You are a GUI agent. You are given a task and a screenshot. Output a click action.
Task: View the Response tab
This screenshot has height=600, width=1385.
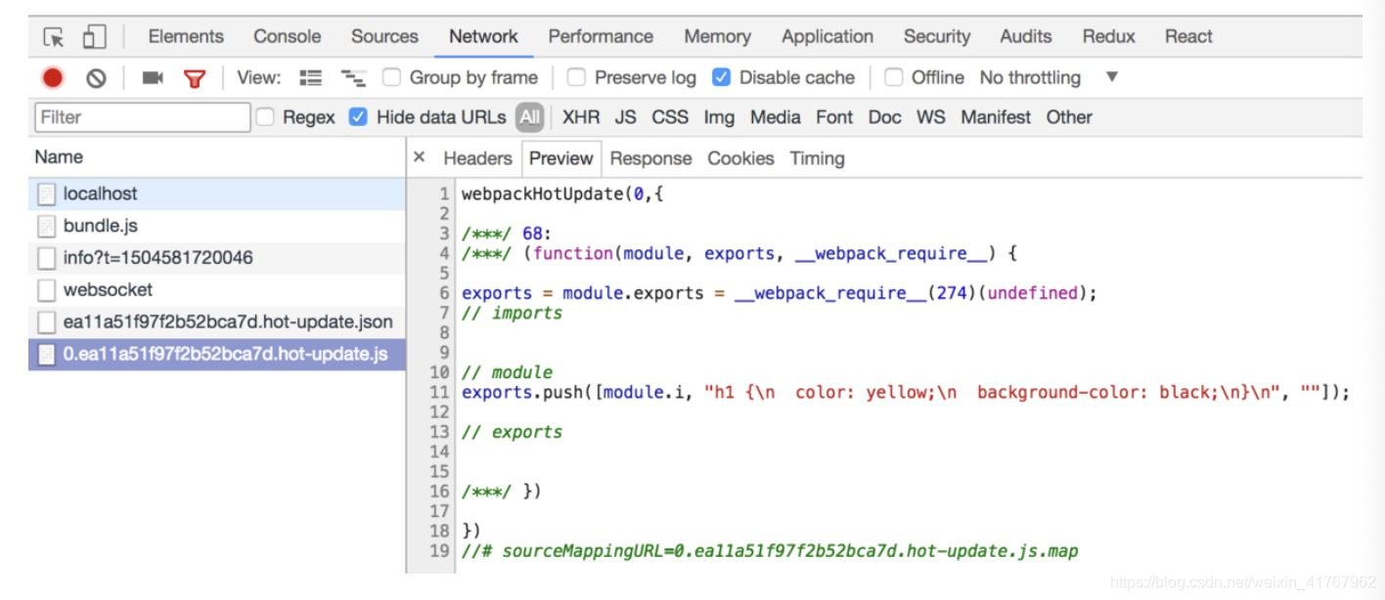[x=650, y=158]
